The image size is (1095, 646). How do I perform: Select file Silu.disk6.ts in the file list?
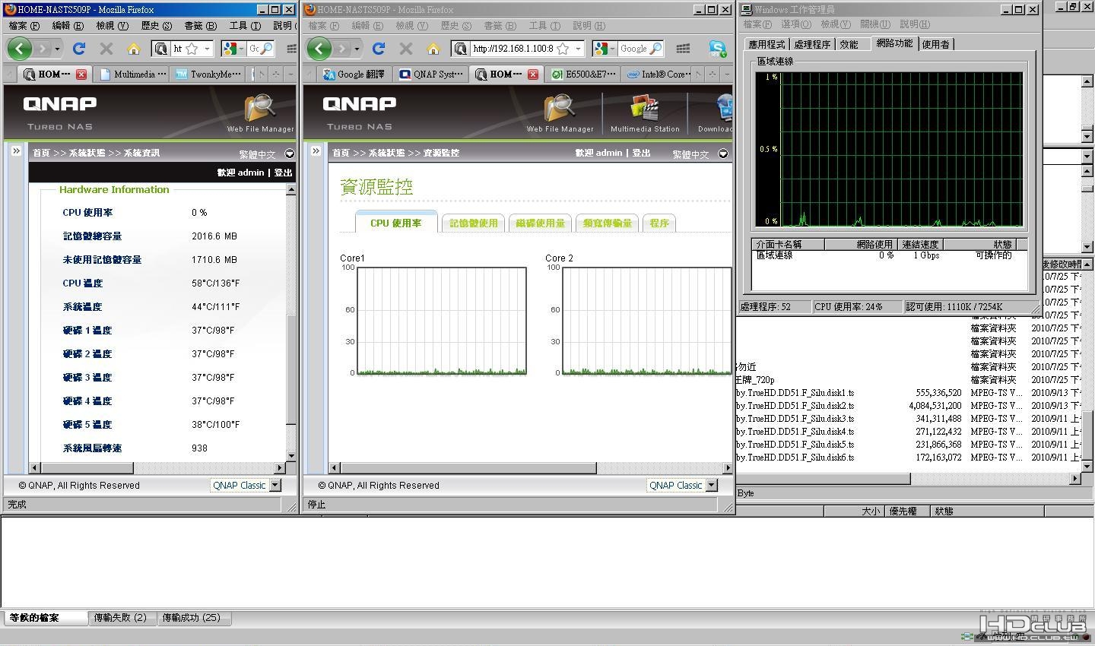click(x=795, y=458)
